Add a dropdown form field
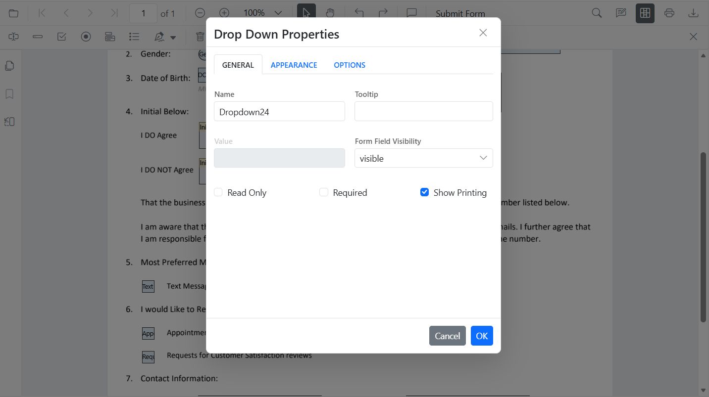709x397 pixels. coord(110,37)
